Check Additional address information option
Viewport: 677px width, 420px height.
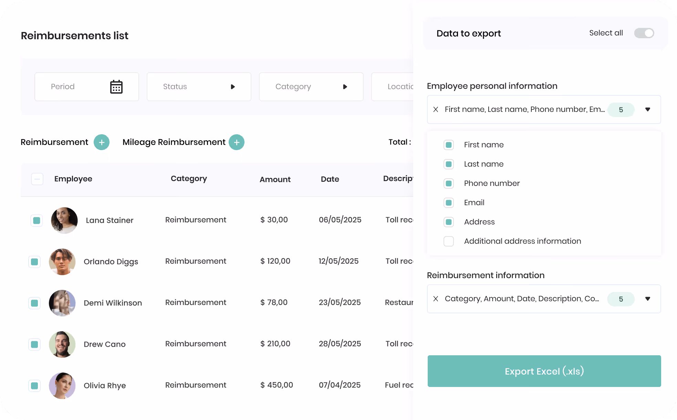(x=449, y=241)
